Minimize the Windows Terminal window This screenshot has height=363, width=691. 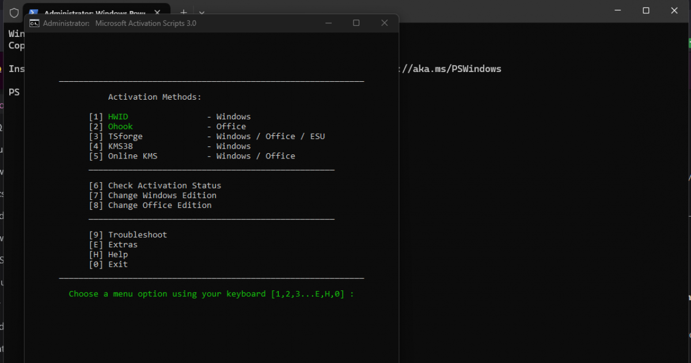coord(618,11)
